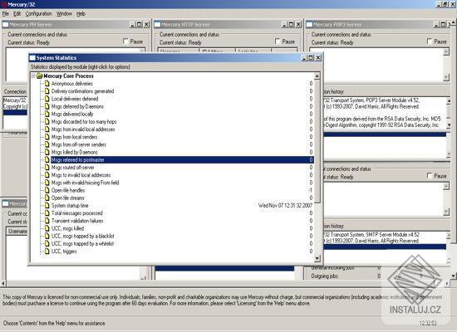The image size is (457, 332).
Task: Click icon beside Msgs from off-server senders
Action: (x=47, y=144)
